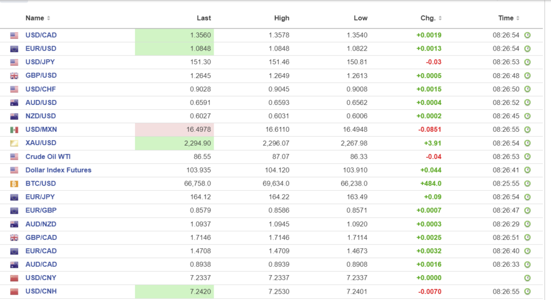
Task: Click the UK flag beside GBP/CAD
Action: click(x=14, y=238)
